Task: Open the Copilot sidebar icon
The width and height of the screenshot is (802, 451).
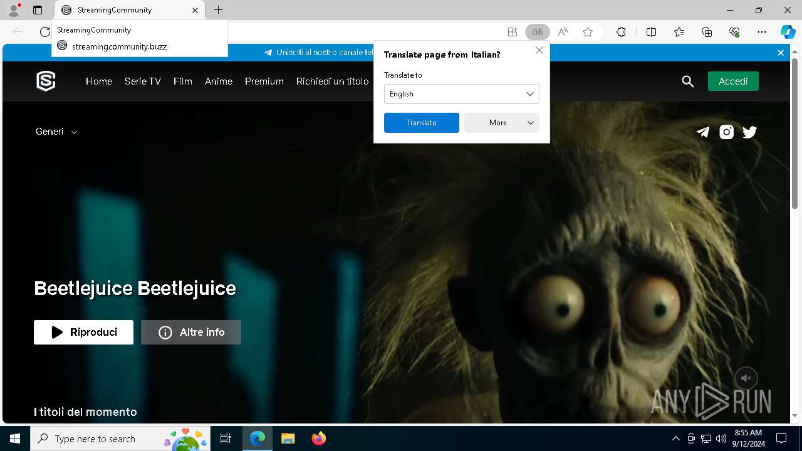Action: point(788,32)
